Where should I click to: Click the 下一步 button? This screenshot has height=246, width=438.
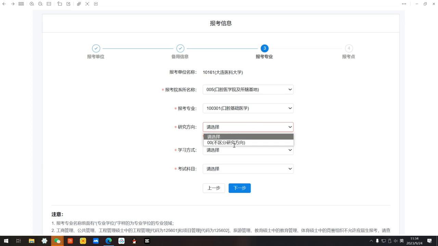[x=240, y=188]
